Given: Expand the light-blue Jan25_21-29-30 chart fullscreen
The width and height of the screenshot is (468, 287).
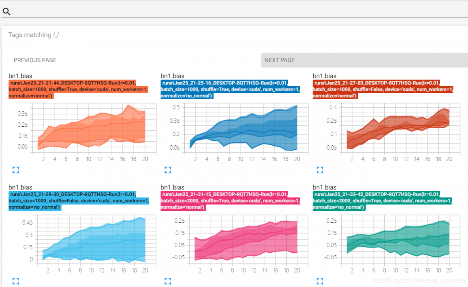Looking at the screenshot, I should pyautogui.click(x=15, y=281).
